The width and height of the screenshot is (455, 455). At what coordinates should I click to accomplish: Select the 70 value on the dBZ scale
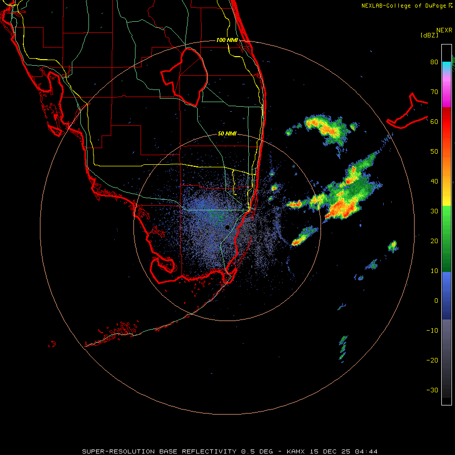tap(434, 92)
